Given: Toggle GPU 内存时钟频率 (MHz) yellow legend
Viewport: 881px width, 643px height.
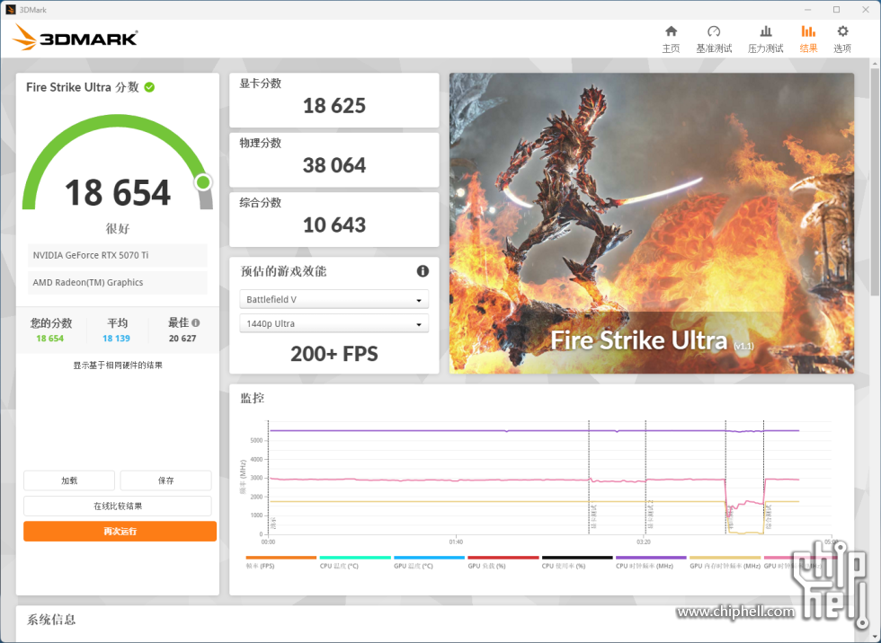Looking at the screenshot, I should [725, 562].
